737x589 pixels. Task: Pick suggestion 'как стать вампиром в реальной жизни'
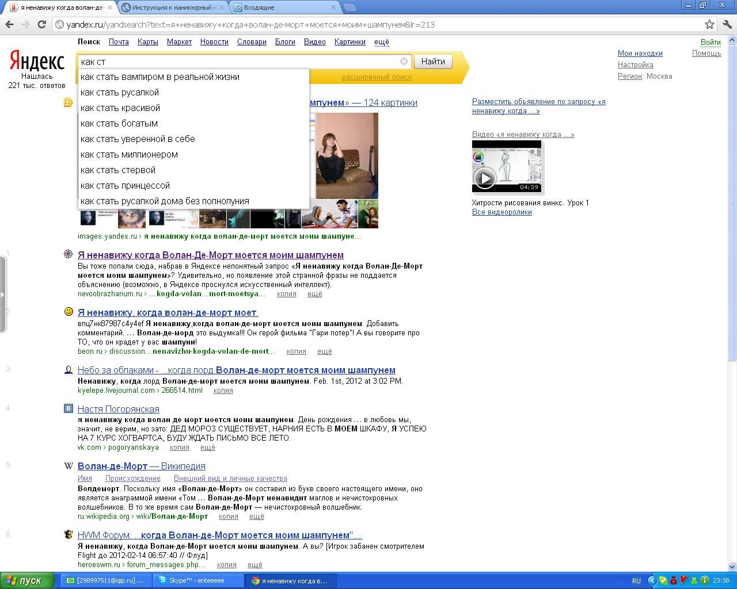tap(160, 77)
